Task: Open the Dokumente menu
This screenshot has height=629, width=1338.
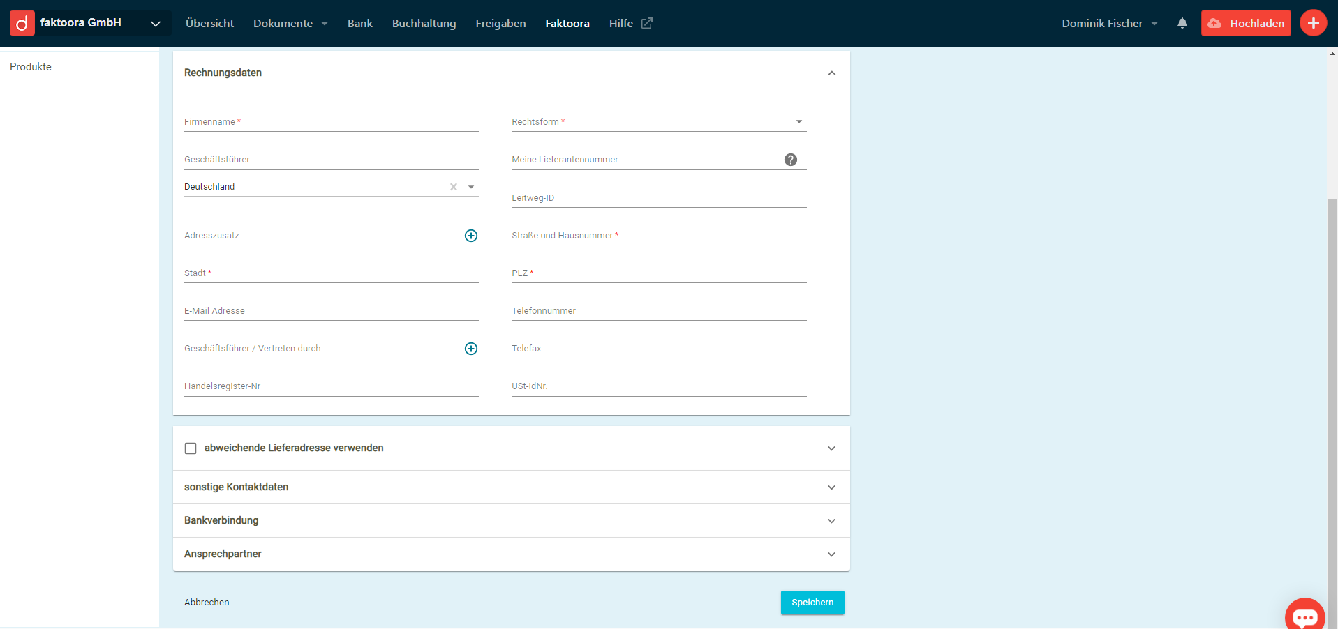Action: [290, 24]
